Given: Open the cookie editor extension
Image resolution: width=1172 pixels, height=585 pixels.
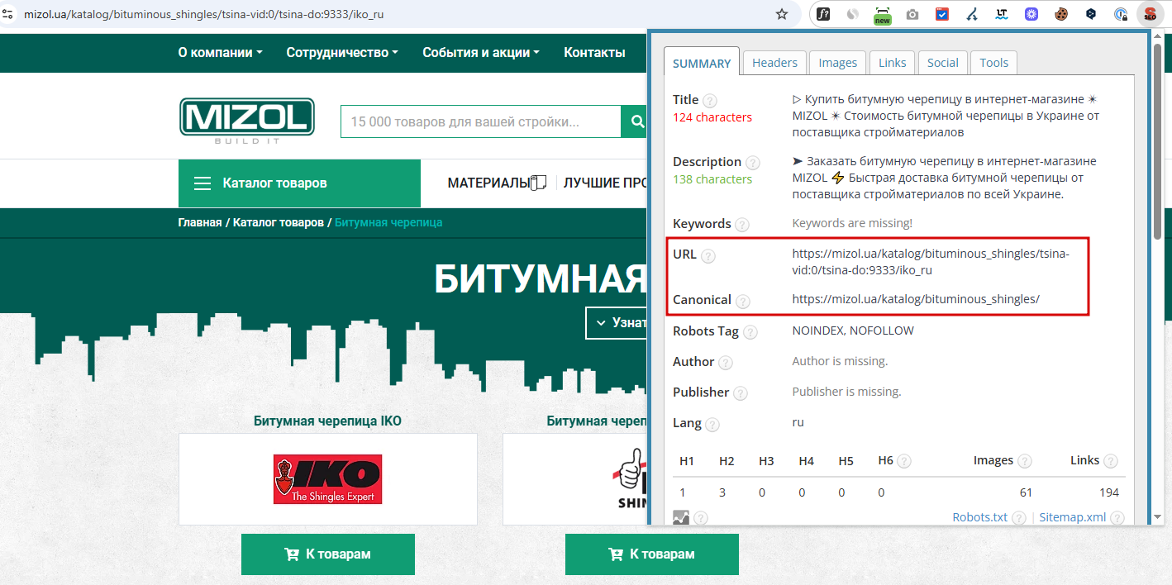Looking at the screenshot, I should pos(1061,14).
